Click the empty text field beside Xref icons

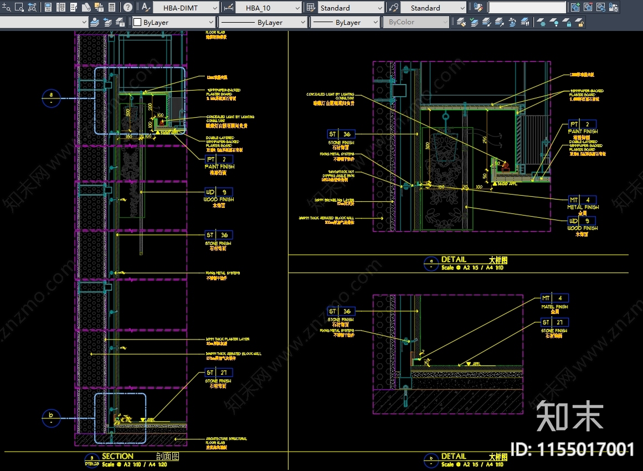click(527, 8)
